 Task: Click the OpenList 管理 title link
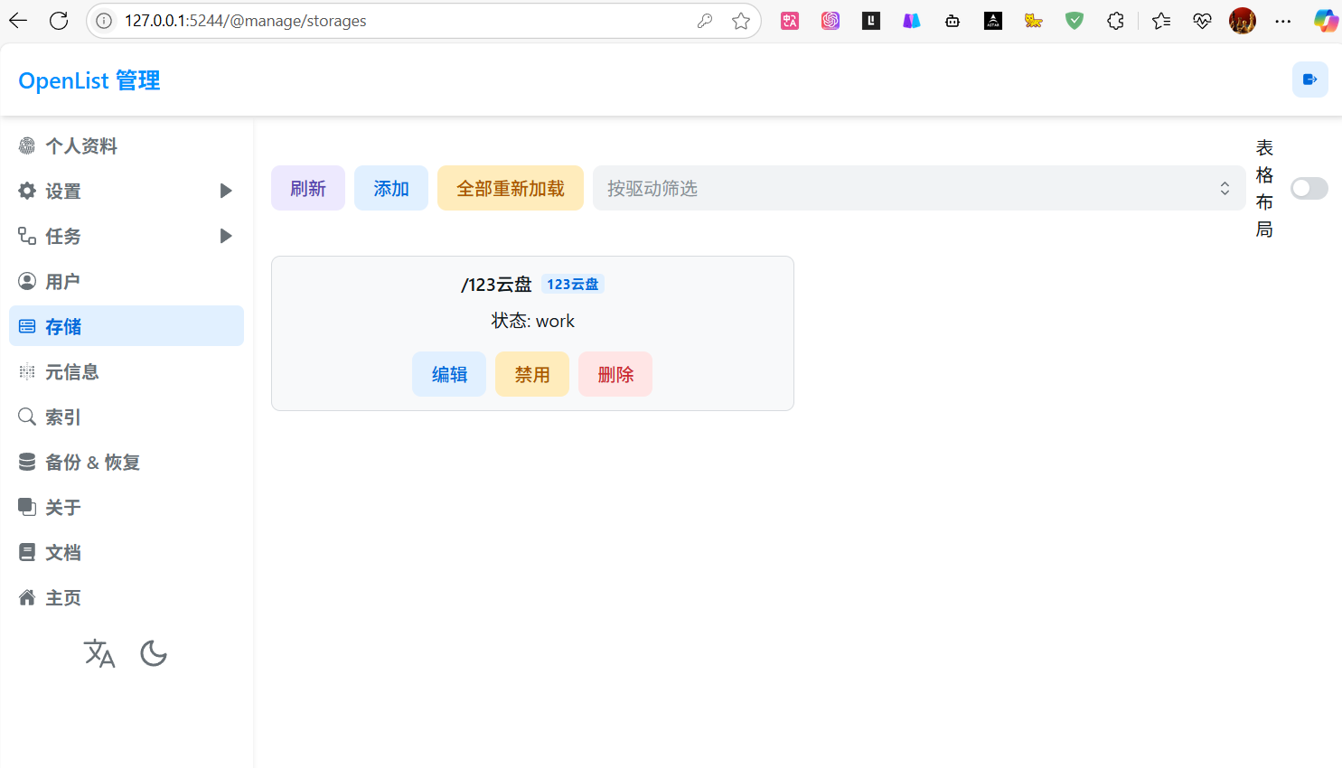point(89,80)
